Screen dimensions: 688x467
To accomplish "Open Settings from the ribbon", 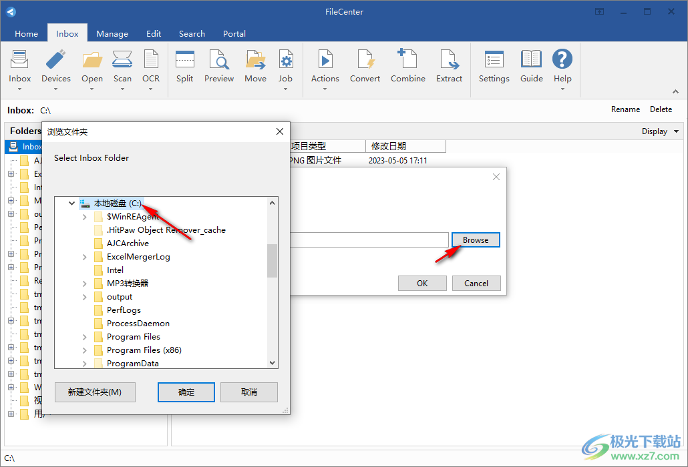I will (x=494, y=65).
